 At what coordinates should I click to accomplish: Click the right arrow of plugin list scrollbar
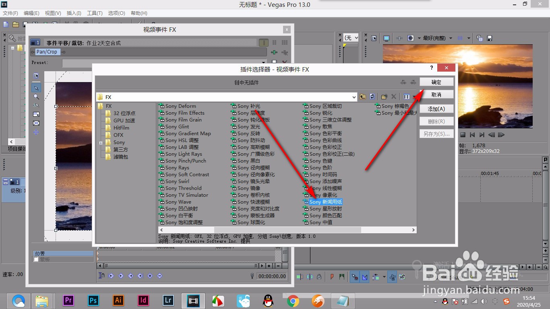tap(413, 230)
